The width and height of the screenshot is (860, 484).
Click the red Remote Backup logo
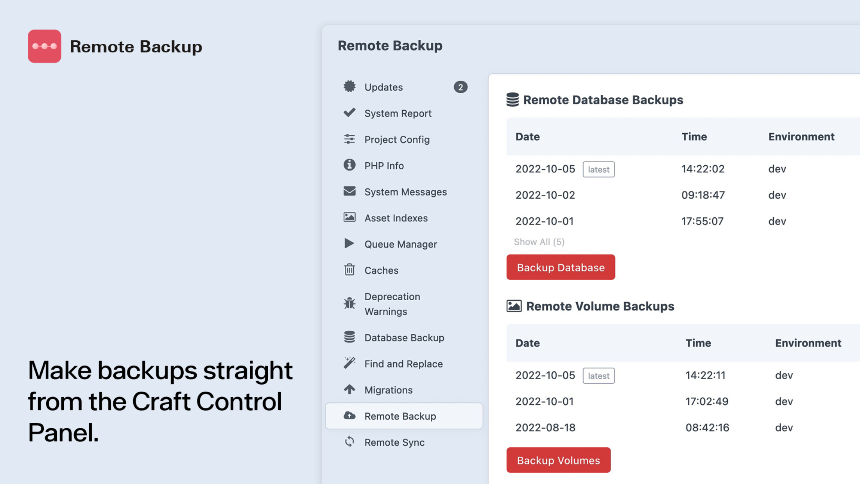(45, 46)
